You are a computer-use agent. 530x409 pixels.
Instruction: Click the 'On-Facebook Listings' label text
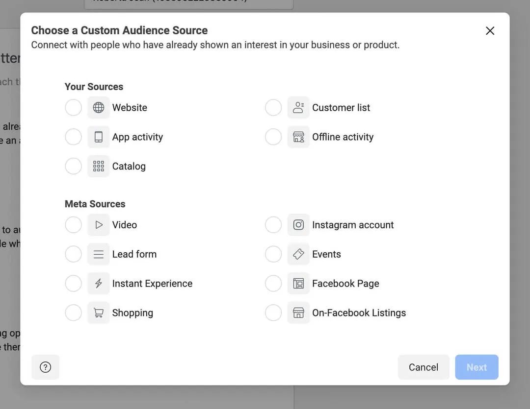click(359, 313)
